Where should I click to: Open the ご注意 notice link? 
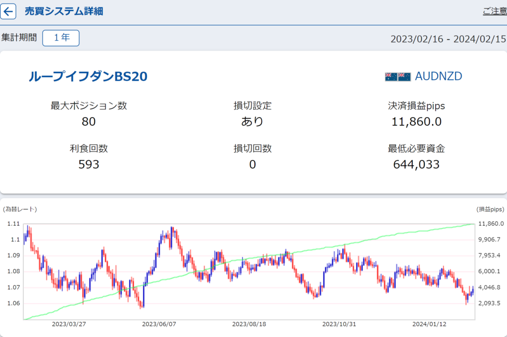pos(494,11)
